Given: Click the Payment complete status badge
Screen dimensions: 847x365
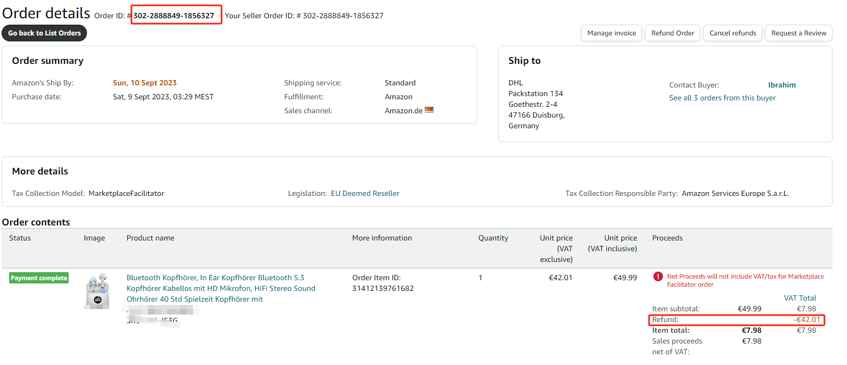Looking at the screenshot, I should 39,278.
